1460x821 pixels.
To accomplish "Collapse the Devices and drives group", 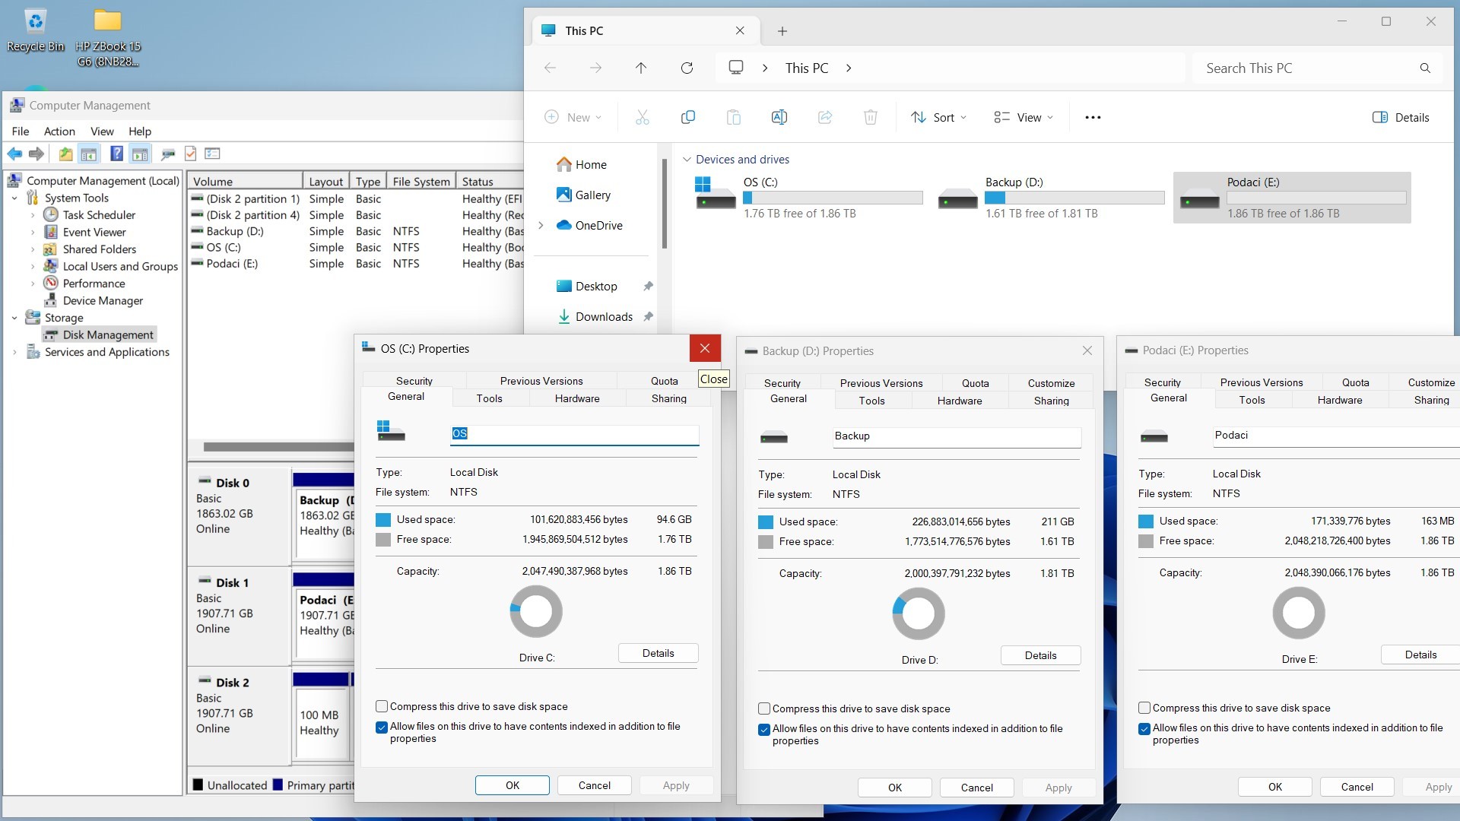I will click(x=687, y=160).
